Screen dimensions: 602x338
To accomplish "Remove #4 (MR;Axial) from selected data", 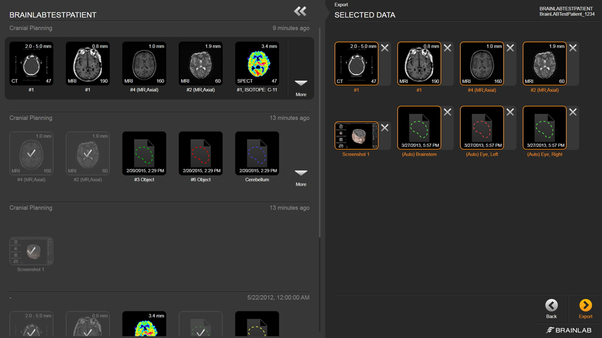I will [510, 48].
